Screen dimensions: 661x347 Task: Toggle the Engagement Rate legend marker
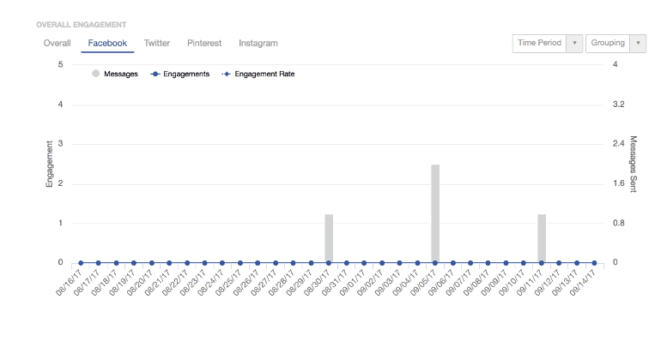pyautogui.click(x=227, y=74)
